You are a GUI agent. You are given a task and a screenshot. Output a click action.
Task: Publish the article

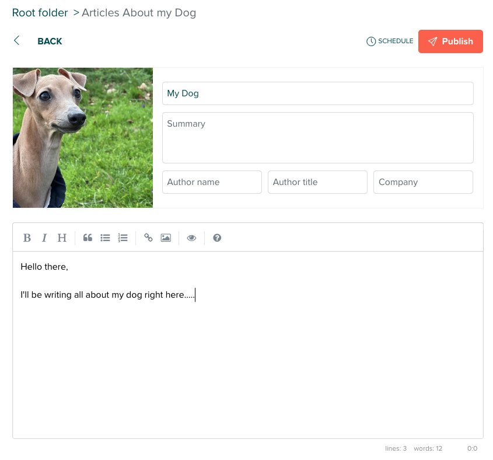[450, 41]
